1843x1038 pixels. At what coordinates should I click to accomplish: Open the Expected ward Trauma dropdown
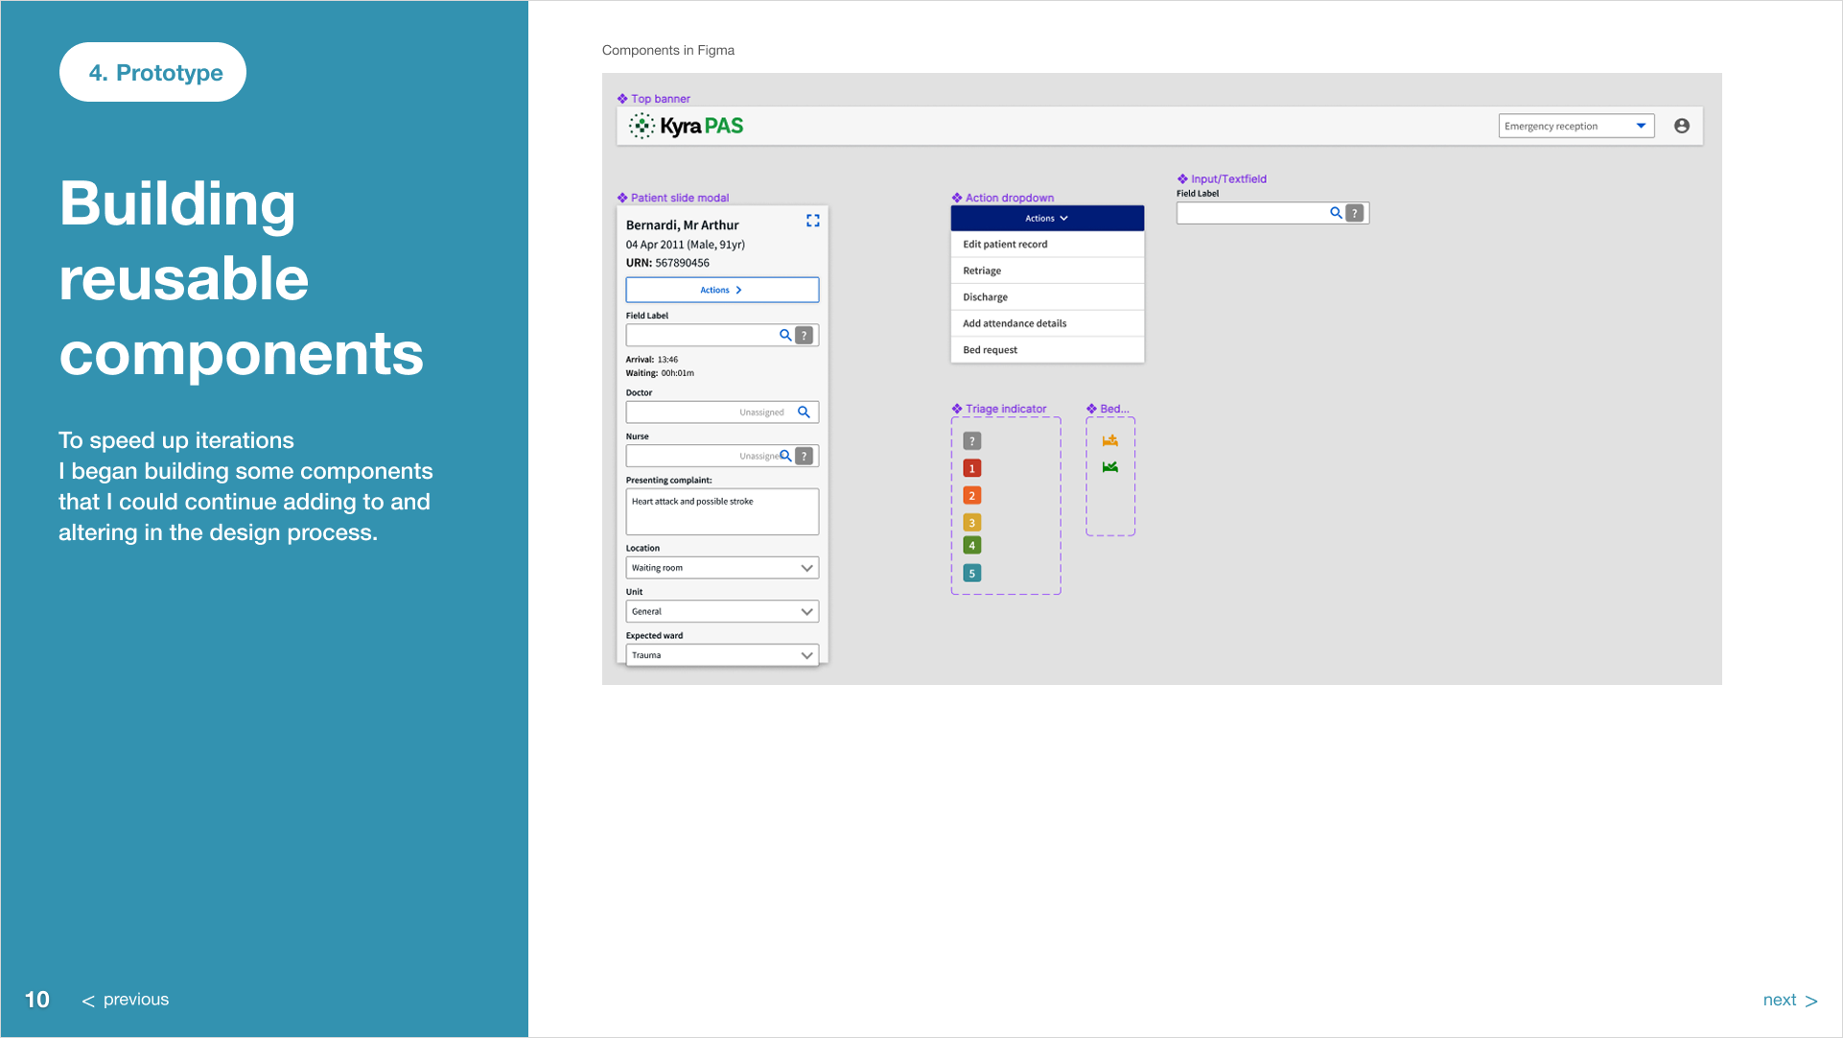721,655
